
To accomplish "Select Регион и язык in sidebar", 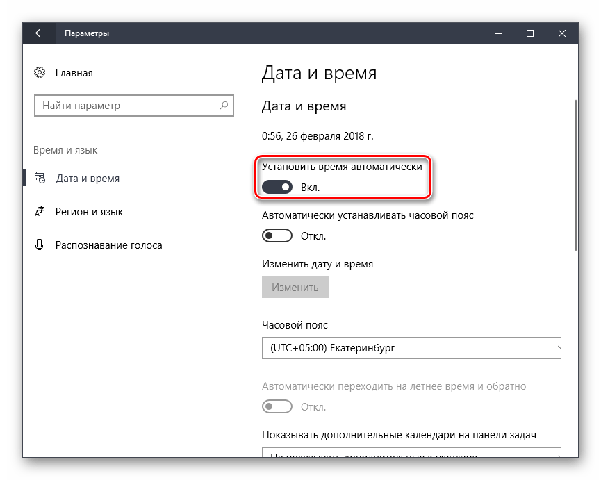I will [89, 212].
